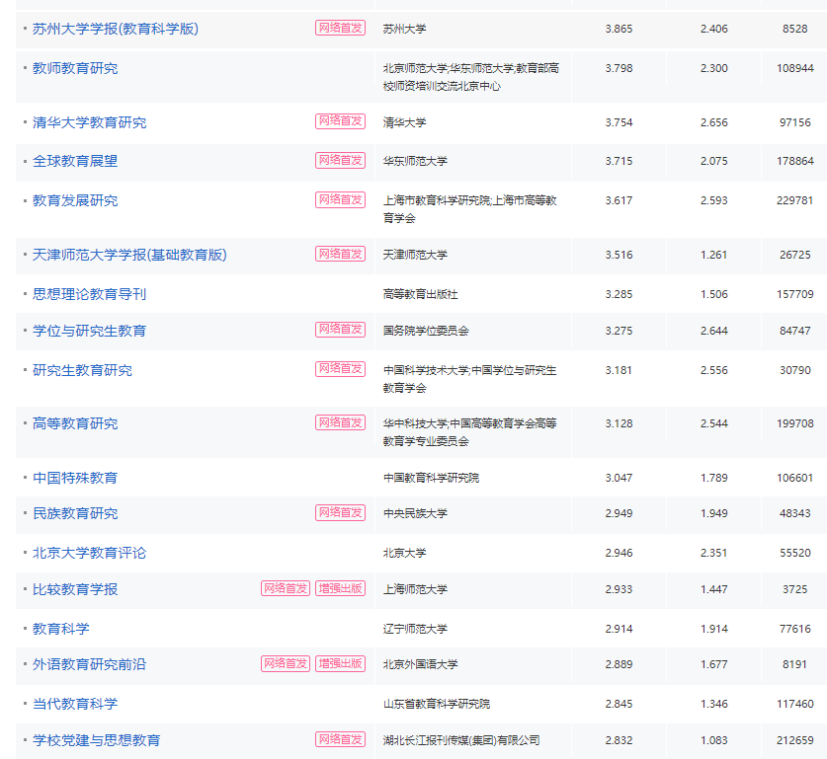Select publisher text 山东省教育科学研究院
Viewport: 827px width, 759px height.
tap(436, 704)
